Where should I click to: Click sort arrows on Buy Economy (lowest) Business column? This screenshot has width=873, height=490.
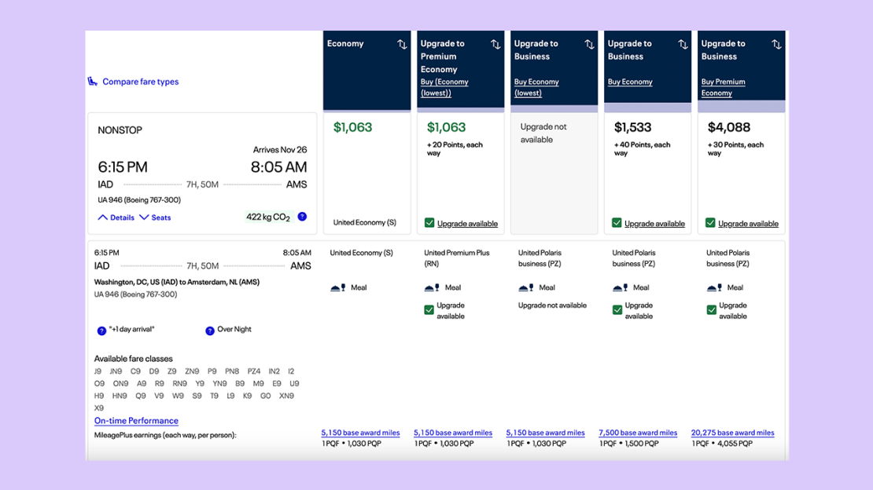point(589,45)
